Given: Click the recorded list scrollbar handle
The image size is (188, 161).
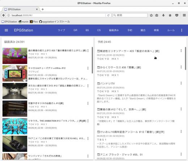Looking at the screenshot, I should [92, 60].
